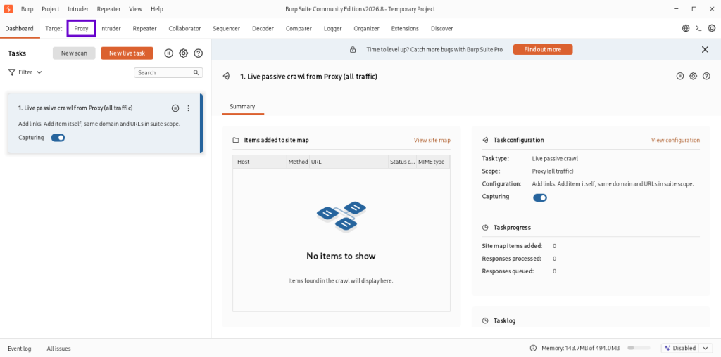Click the crawl icon beside task title

226,77
